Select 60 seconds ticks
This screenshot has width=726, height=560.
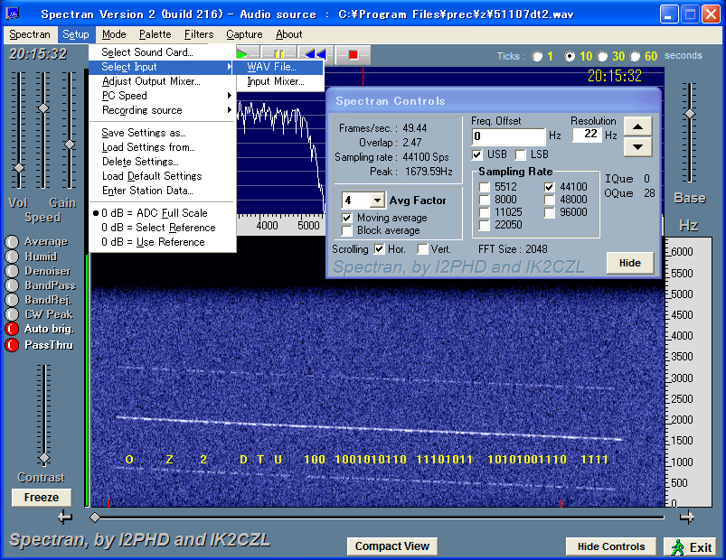coord(636,56)
